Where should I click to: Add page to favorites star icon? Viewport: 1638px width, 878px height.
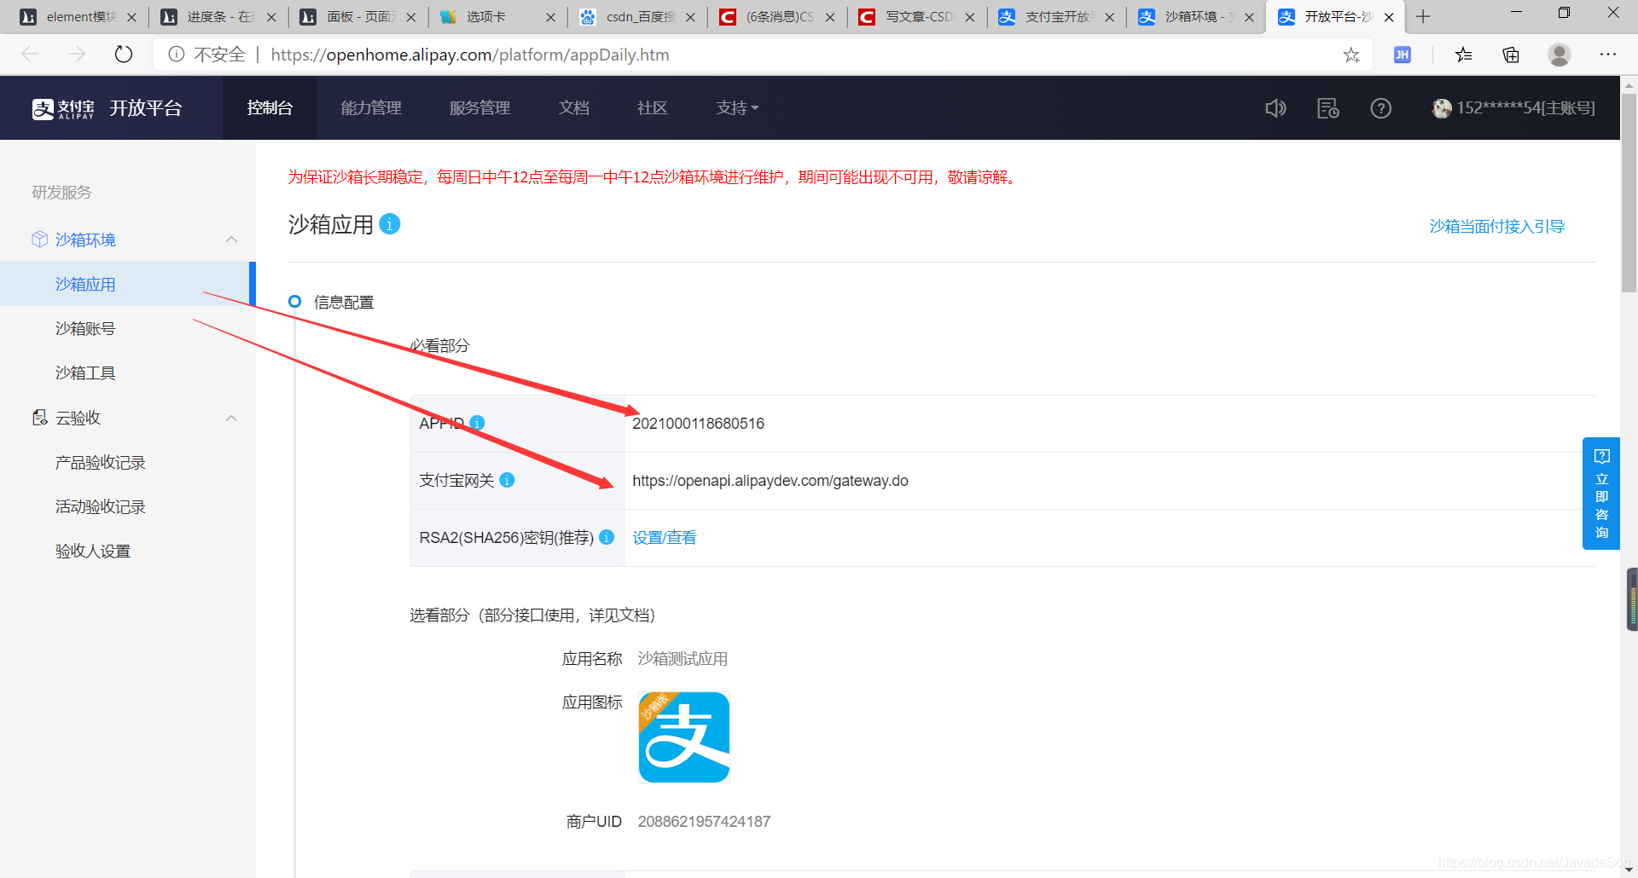[1351, 55]
